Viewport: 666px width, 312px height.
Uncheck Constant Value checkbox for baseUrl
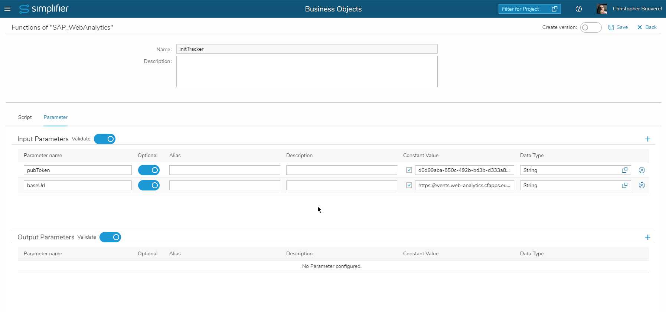pos(409,185)
